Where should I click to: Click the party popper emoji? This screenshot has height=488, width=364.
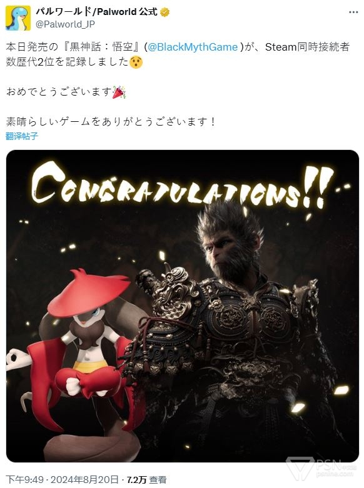point(119,92)
